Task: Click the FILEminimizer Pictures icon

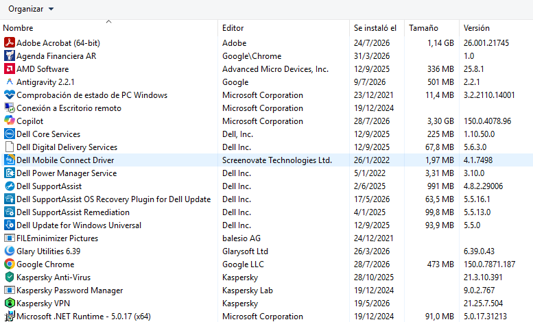Action: click(10, 238)
